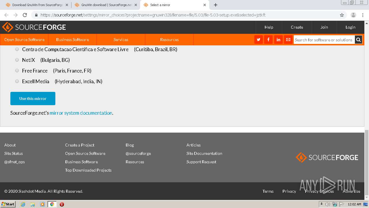Switch to 'GnuWin download | SourceForge.net' tab
369x208 pixels.
coord(106,5)
